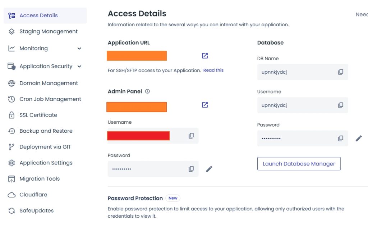Copy the Database password

click(341, 139)
